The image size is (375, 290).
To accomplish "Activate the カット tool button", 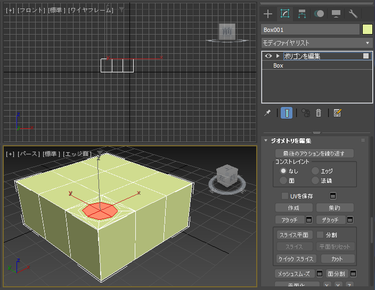I will point(338,259).
